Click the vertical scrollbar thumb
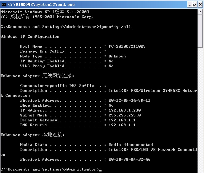The height and width of the screenshot is (173, 204). pyautogui.click(x=200, y=31)
